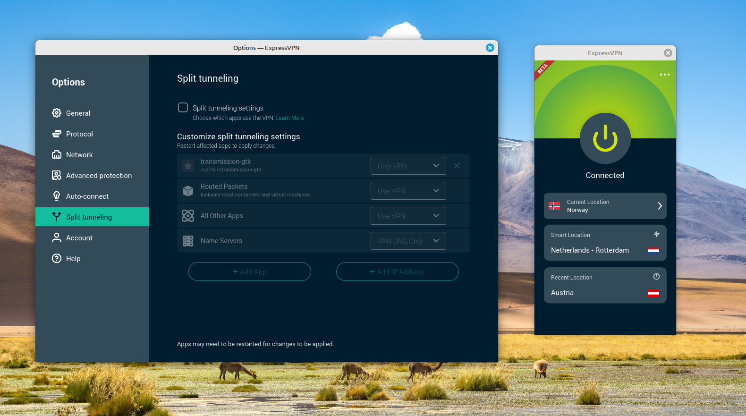Viewport: 746px width, 416px height.
Task: Click the Advanced protection icon
Action: (57, 175)
